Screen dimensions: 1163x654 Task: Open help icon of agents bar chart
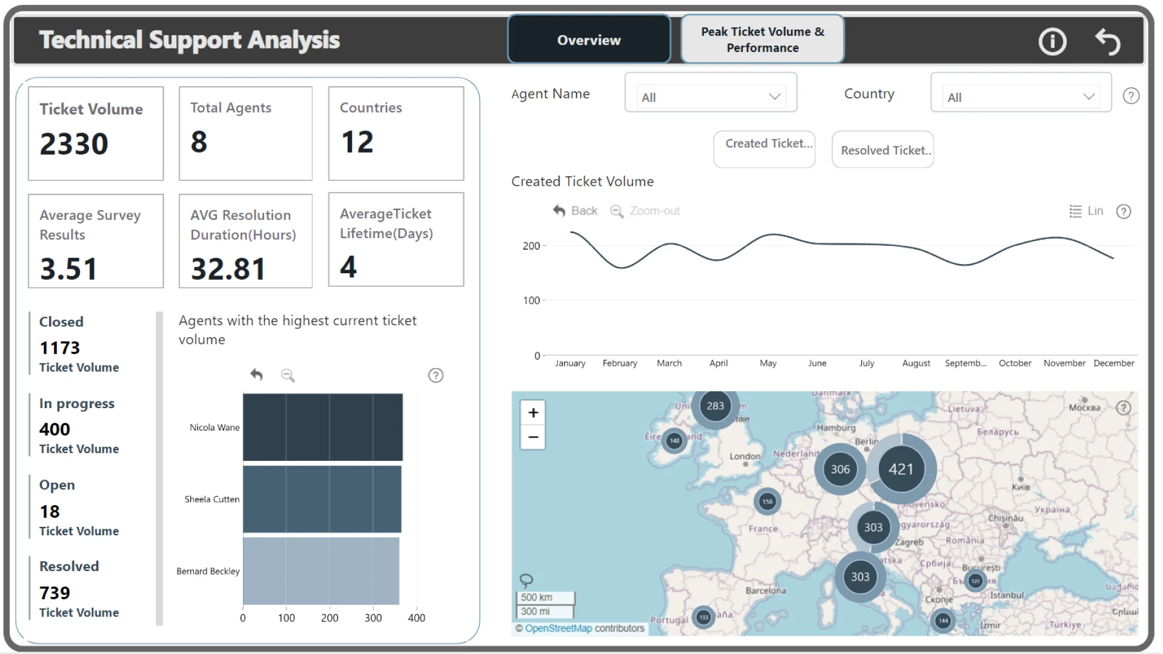pos(436,375)
